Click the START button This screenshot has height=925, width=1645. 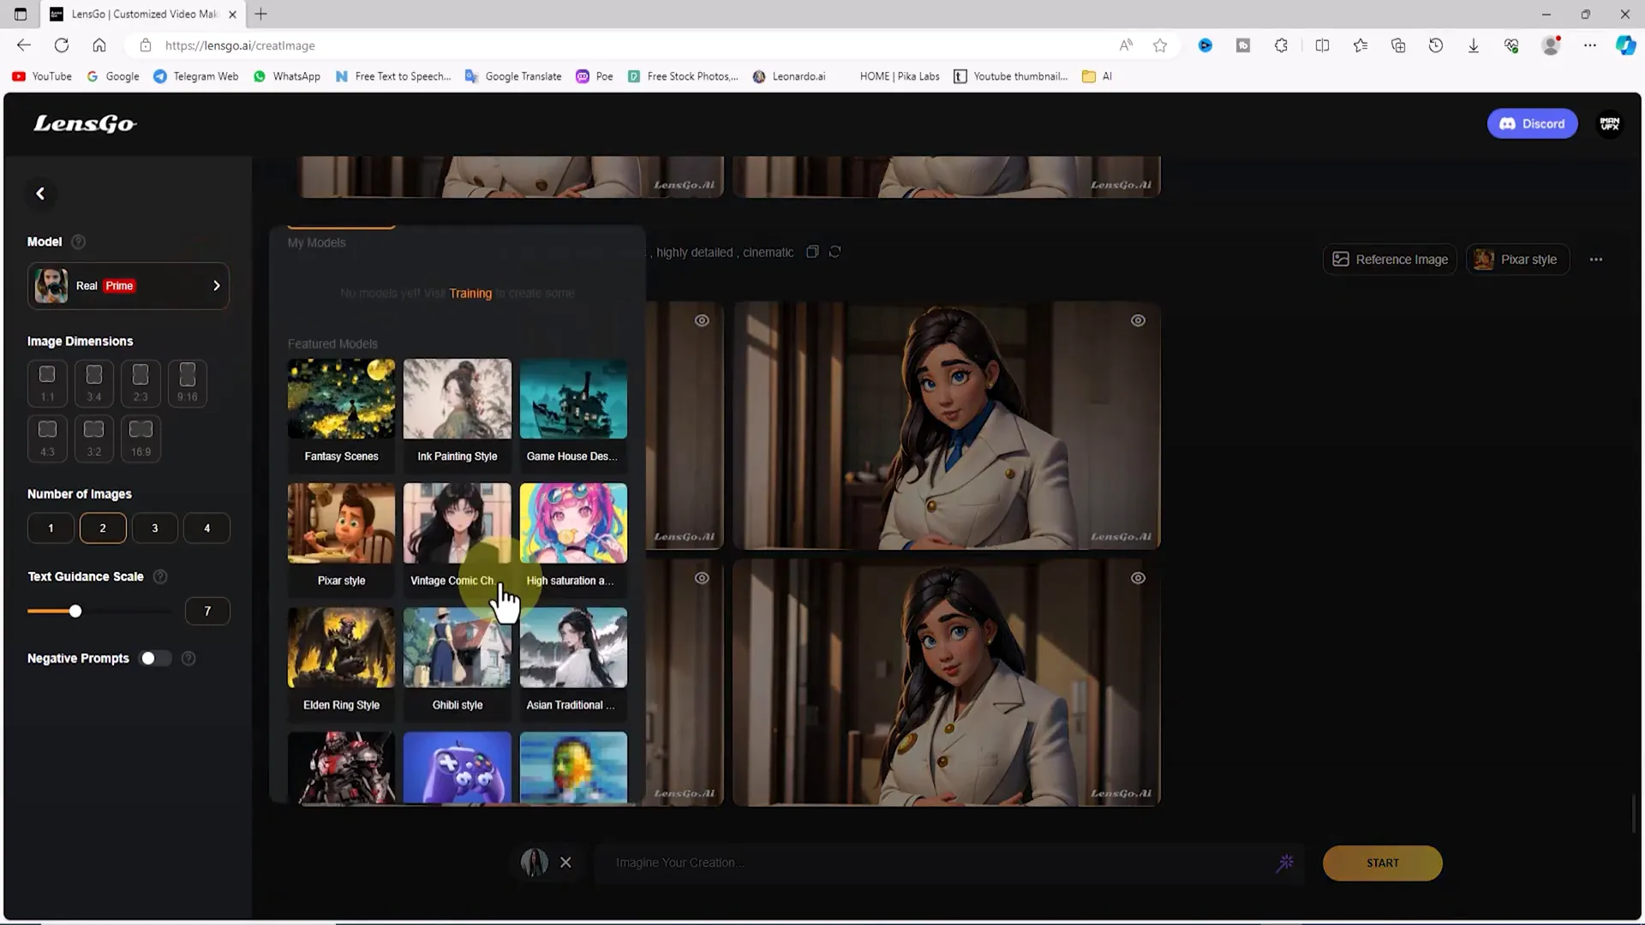pos(1382,862)
